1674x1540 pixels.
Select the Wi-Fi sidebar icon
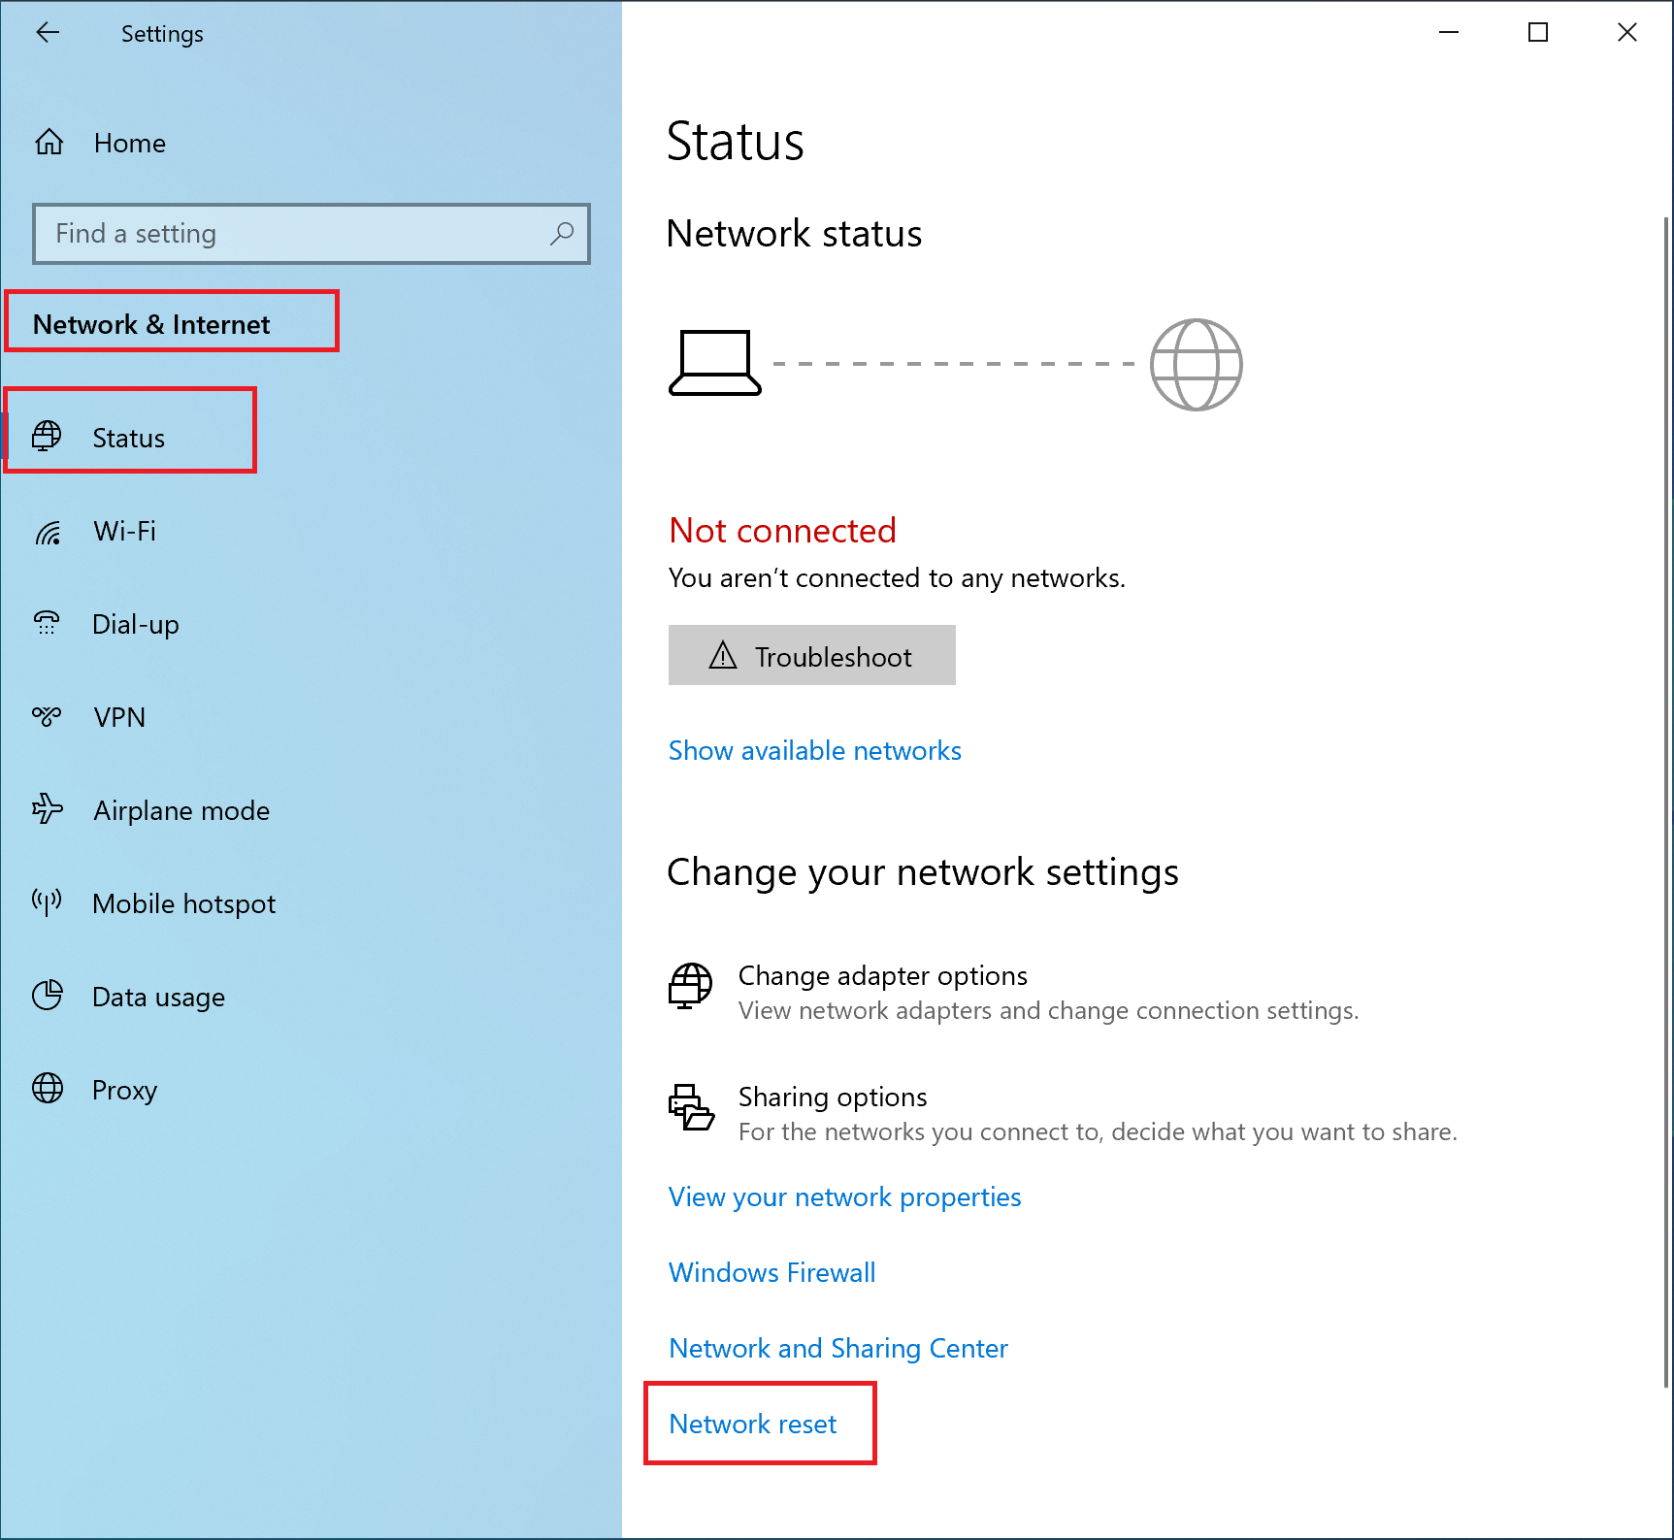[48, 532]
